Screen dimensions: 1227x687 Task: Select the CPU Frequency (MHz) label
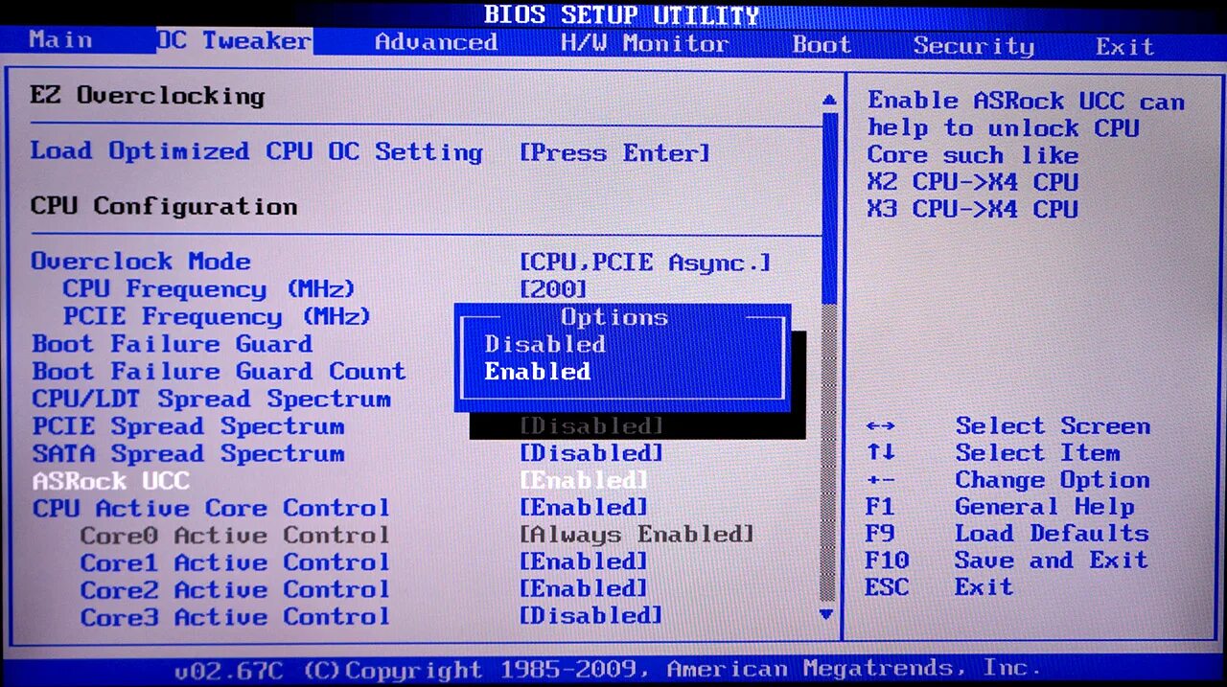(x=209, y=288)
